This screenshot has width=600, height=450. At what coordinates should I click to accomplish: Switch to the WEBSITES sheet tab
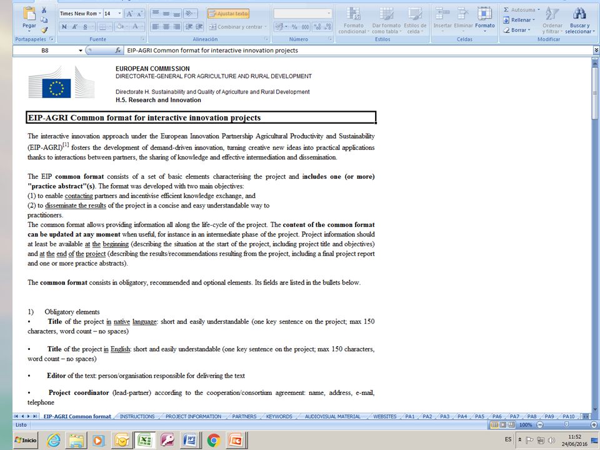click(x=384, y=416)
